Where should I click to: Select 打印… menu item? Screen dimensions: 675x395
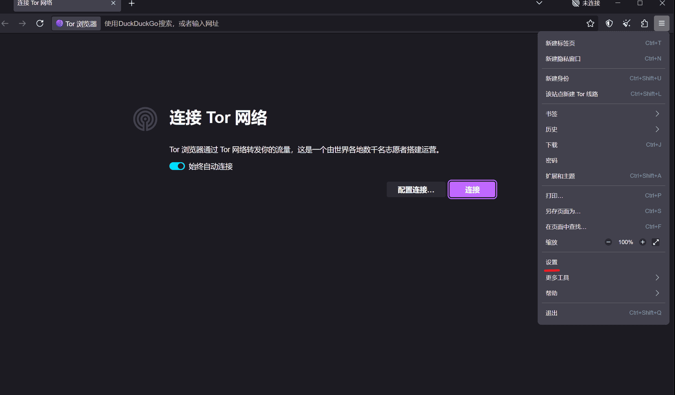[603, 196]
